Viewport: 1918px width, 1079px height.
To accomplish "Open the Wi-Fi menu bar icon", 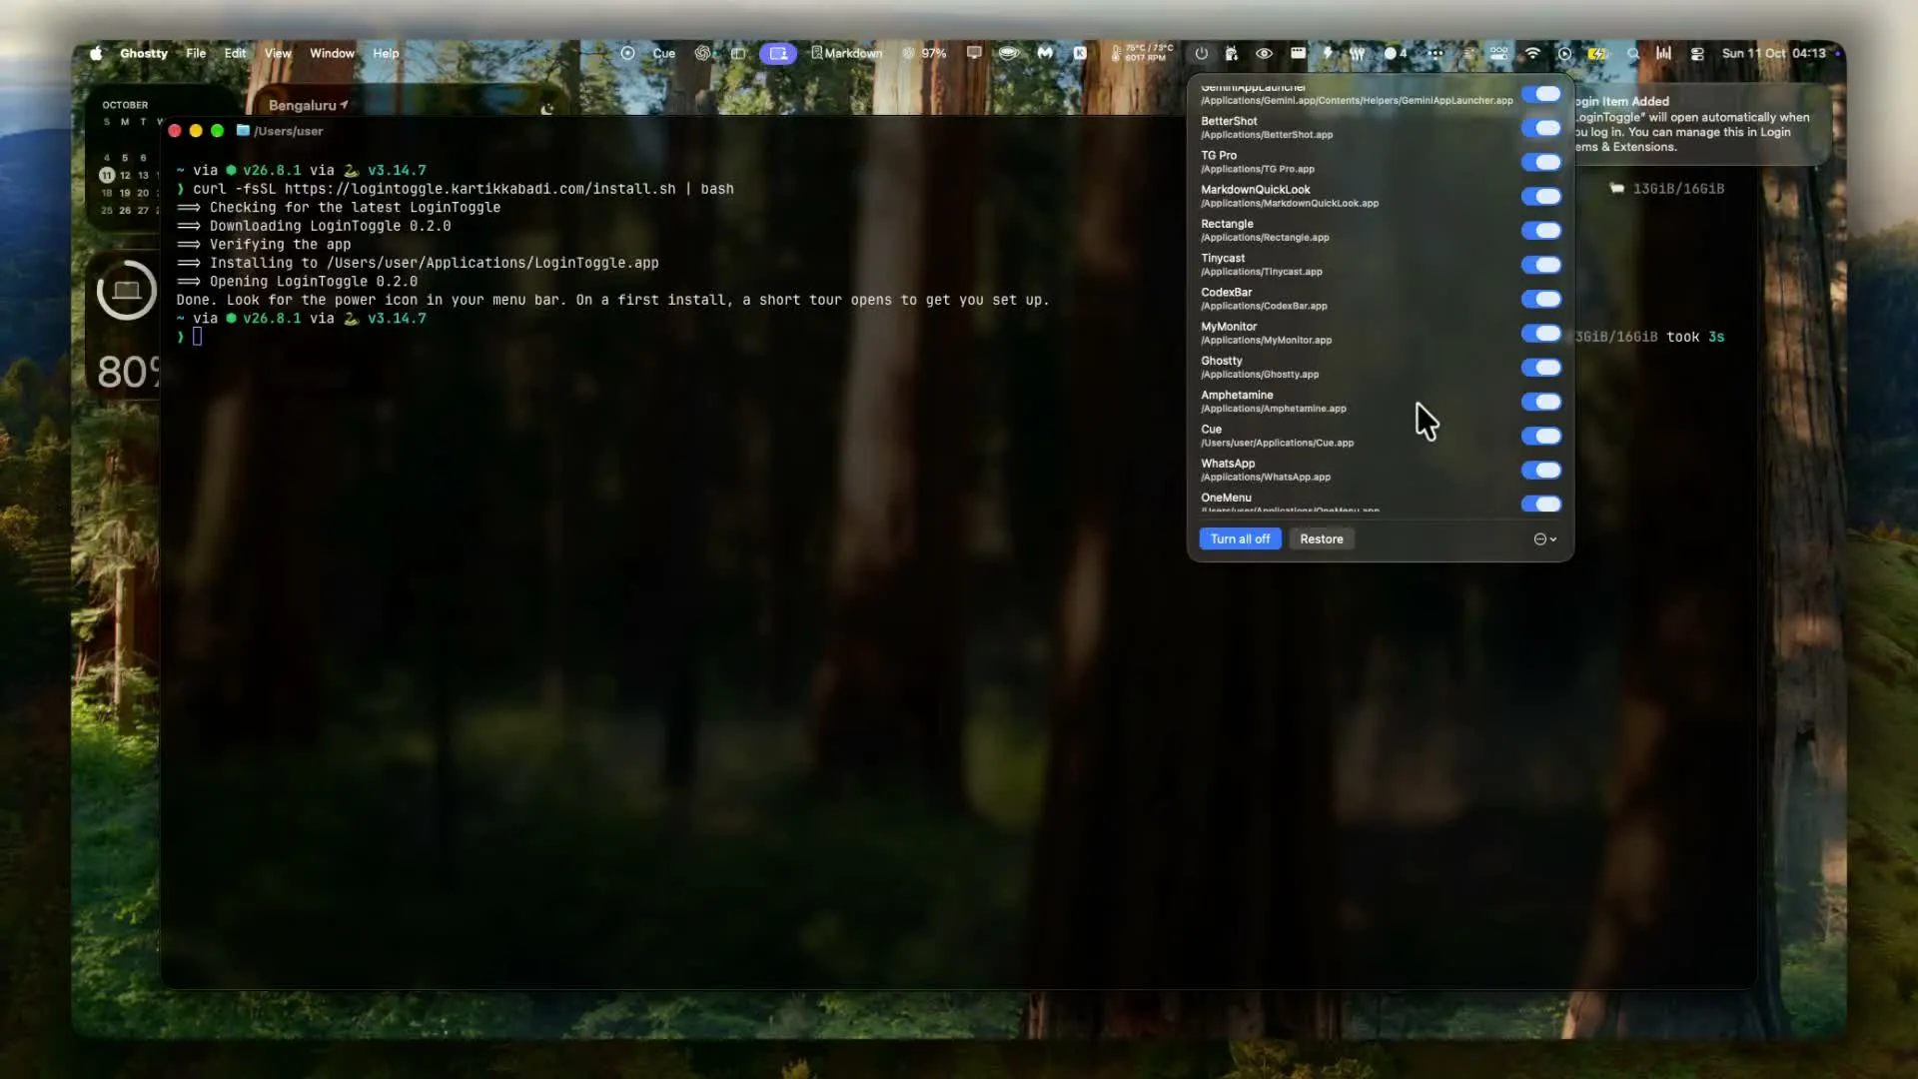I will click(x=1532, y=53).
